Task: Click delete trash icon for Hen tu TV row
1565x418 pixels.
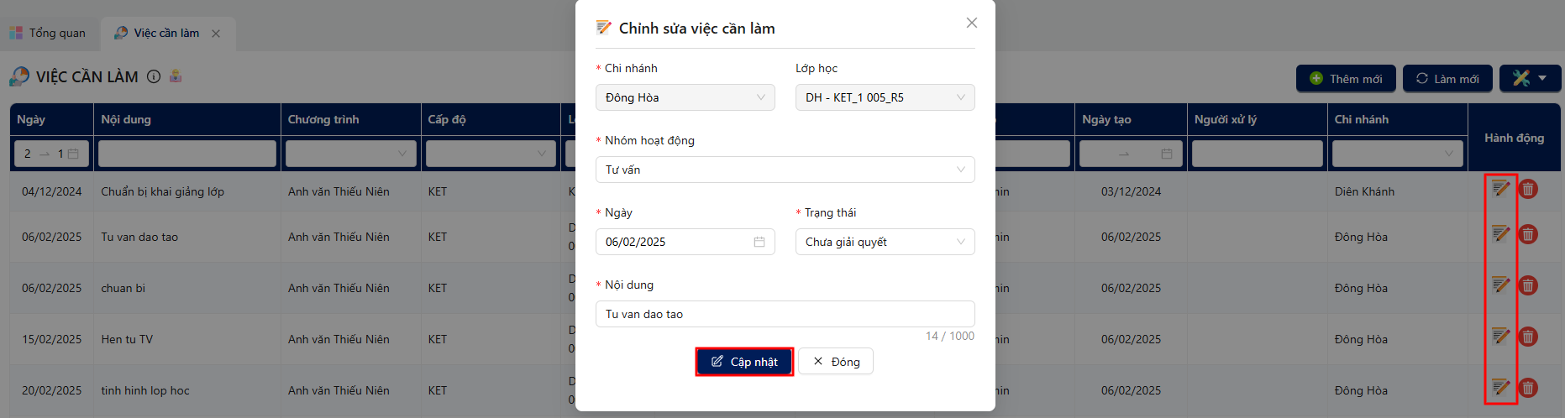Action: point(1528,337)
